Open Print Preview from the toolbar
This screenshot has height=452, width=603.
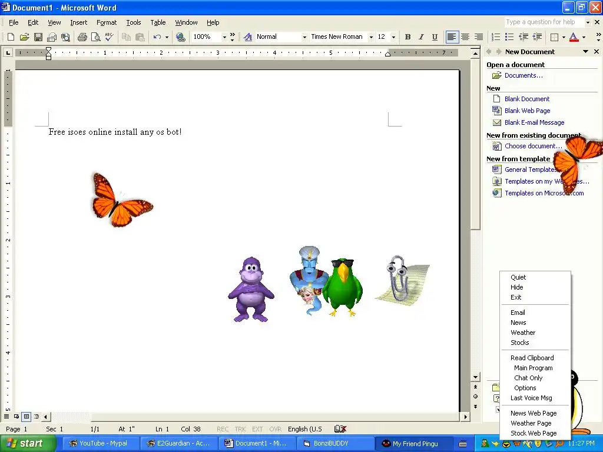95,37
